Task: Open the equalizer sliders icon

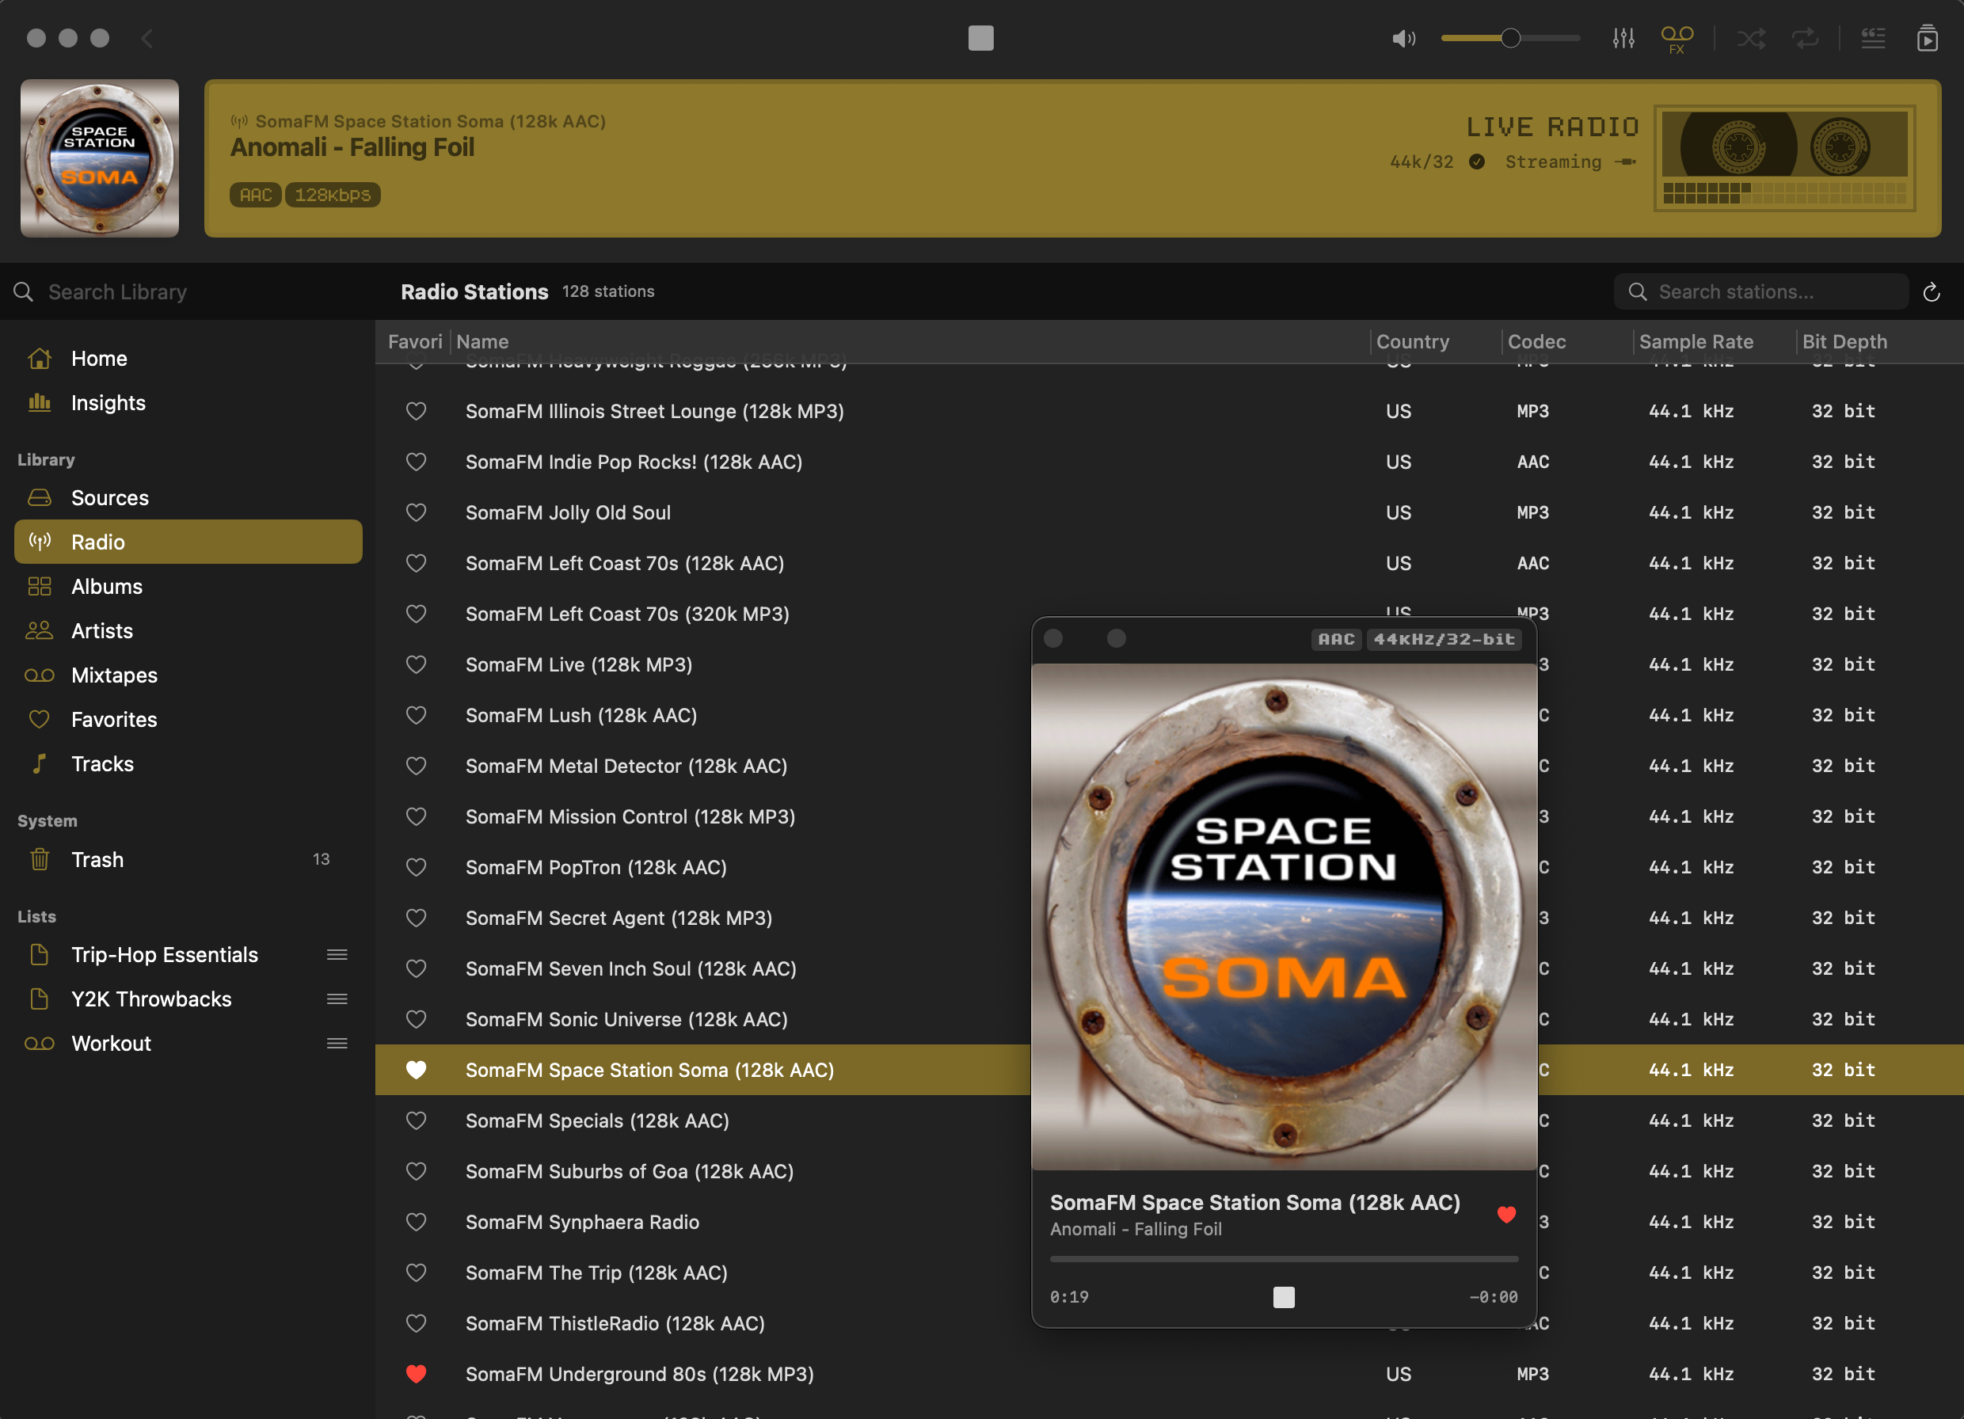Action: pyautogui.click(x=1623, y=38)
